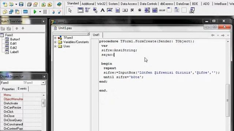Screen dimensions: 234x131
Task: Click the Pause program button
Action: (45, 12)
